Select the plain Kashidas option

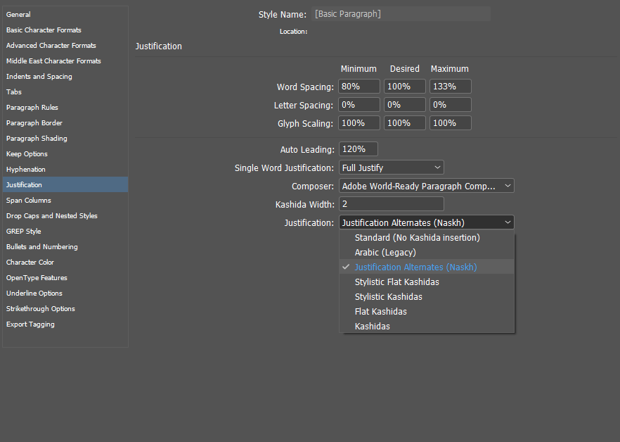[x=372, y=326]
